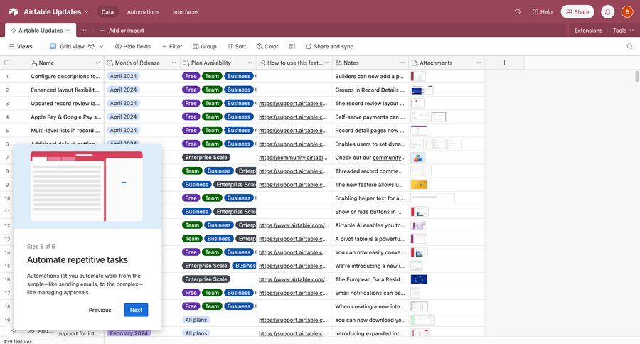The image size is (640, 344).
Task: Click Previous in the onboarding popup
Action: [x=100, y=310]
